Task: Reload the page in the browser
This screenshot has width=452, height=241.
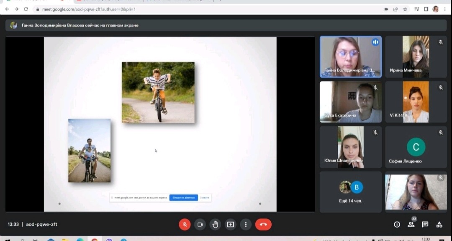Action: (26, 9)
